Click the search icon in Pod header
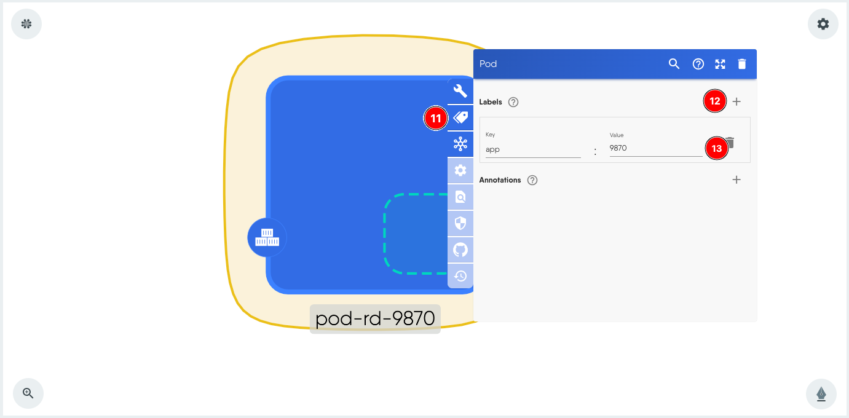 [674, 64]
